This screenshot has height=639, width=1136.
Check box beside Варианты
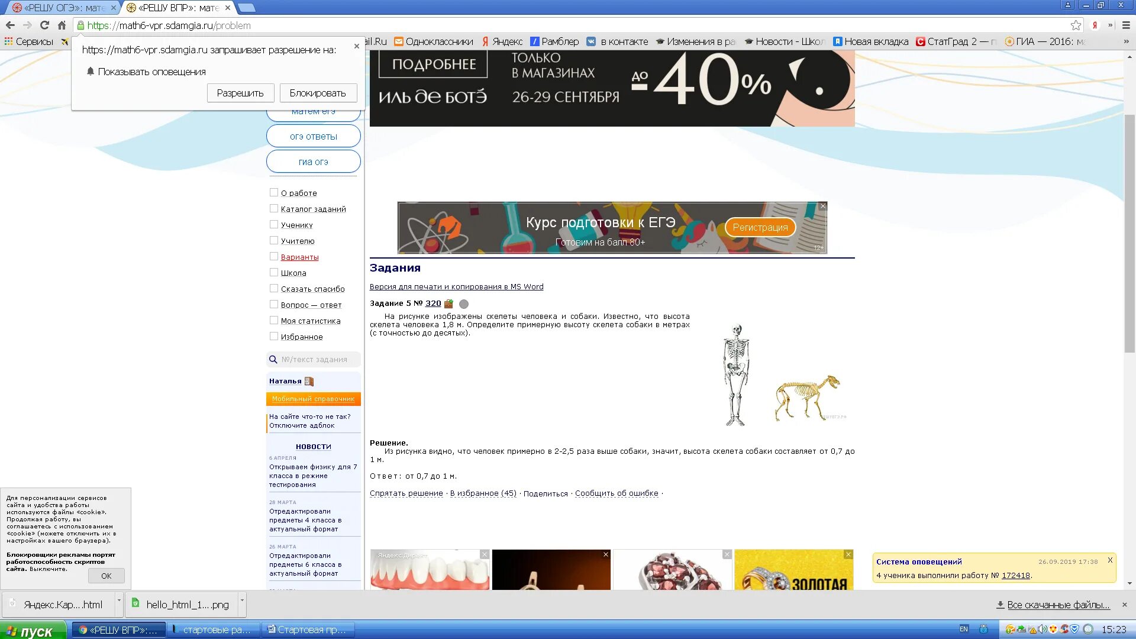[x=274, y=256]
